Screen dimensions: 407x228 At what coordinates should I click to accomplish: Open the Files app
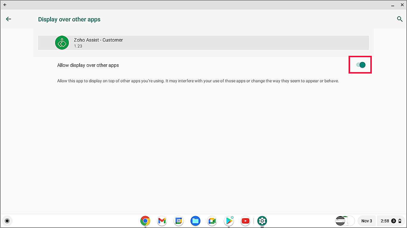(x=195, y=221)
